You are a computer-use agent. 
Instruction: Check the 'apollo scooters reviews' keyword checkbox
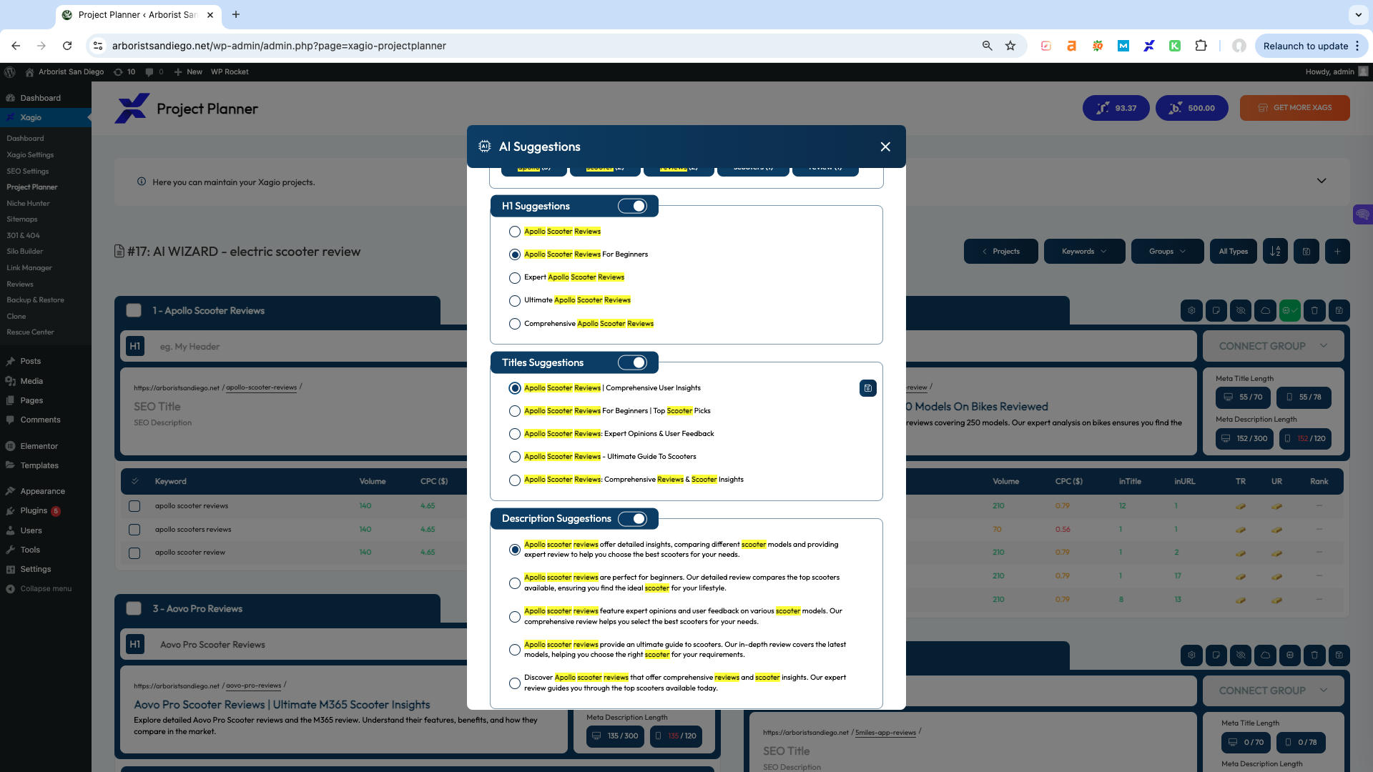coord(134,530)
